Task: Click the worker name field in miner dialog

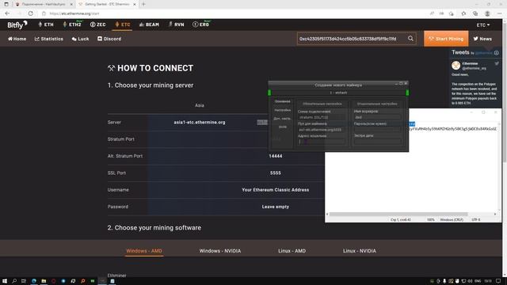Action: pos(377,117)
